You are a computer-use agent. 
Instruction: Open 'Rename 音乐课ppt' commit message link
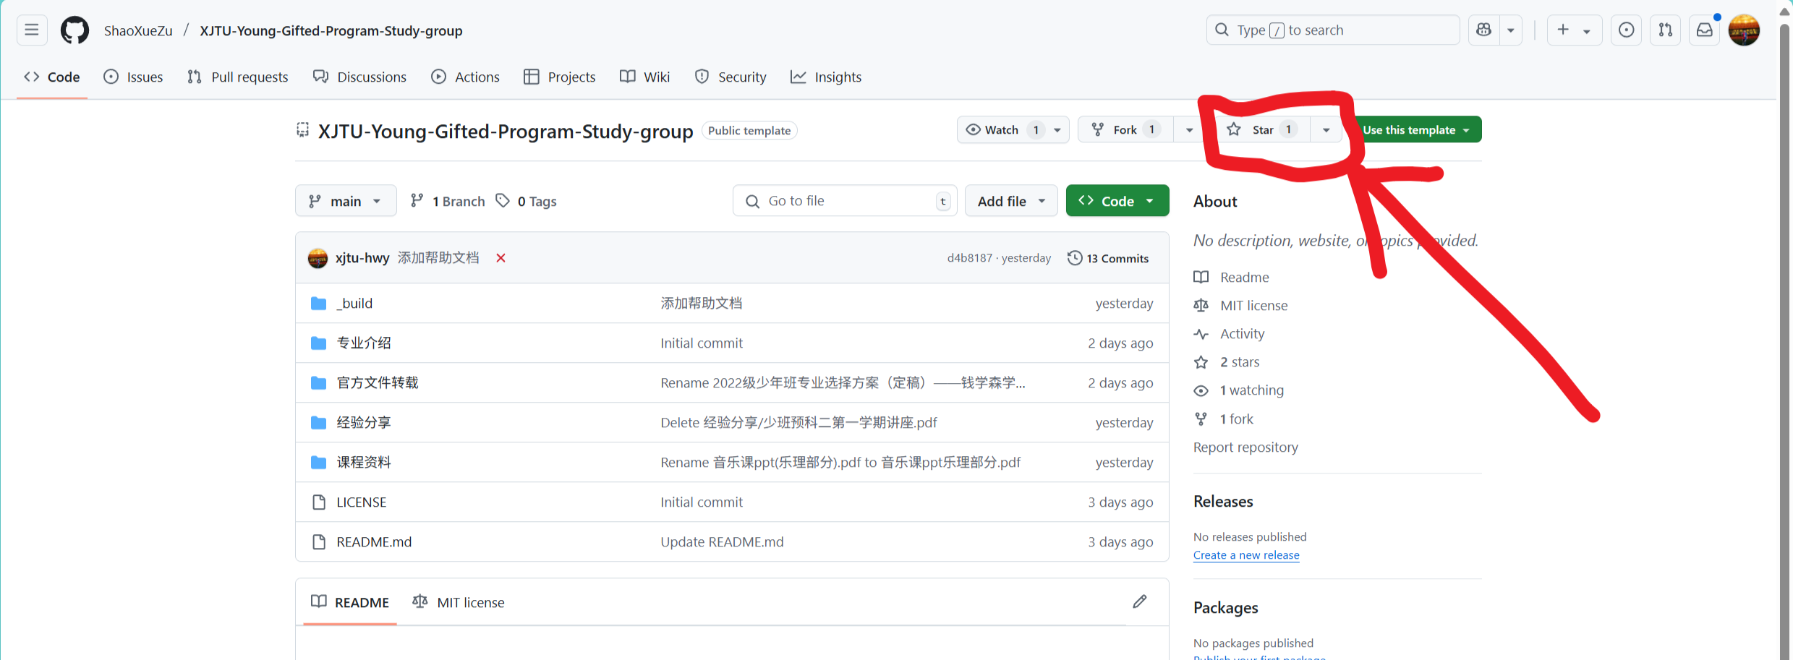pos(840,462)
